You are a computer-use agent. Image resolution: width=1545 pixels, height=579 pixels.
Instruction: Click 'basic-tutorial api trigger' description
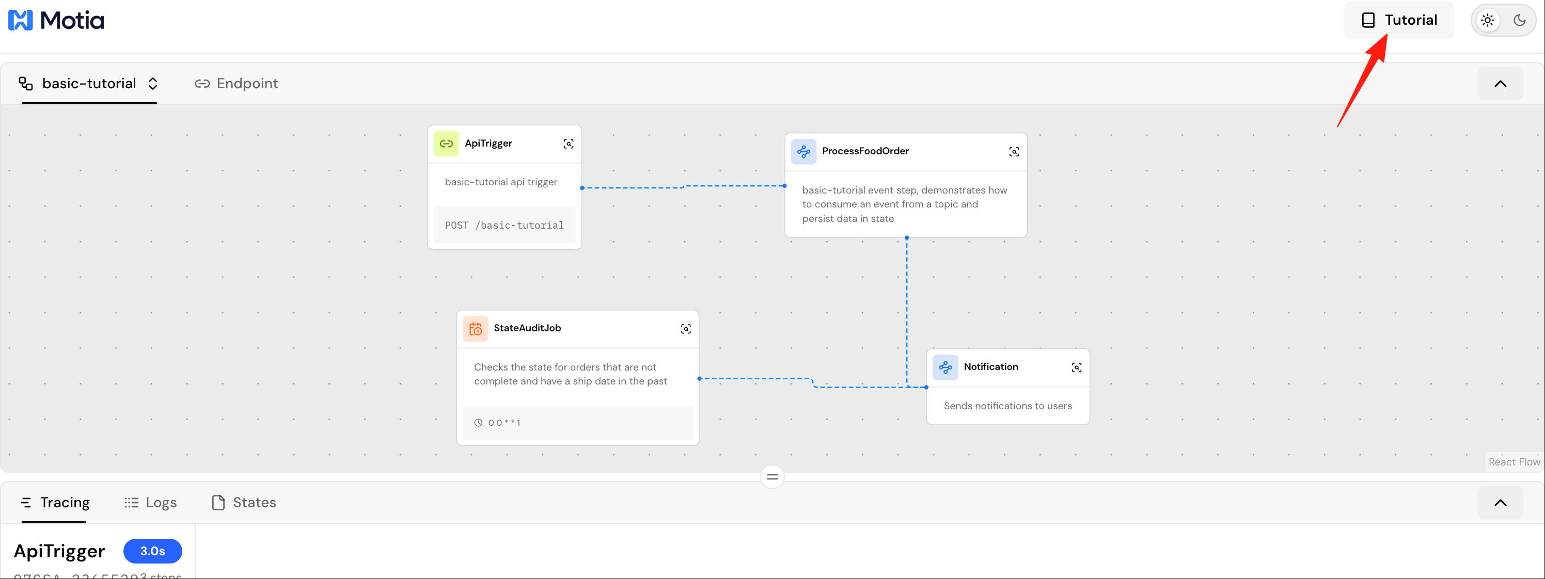click(x=501, y=182)
